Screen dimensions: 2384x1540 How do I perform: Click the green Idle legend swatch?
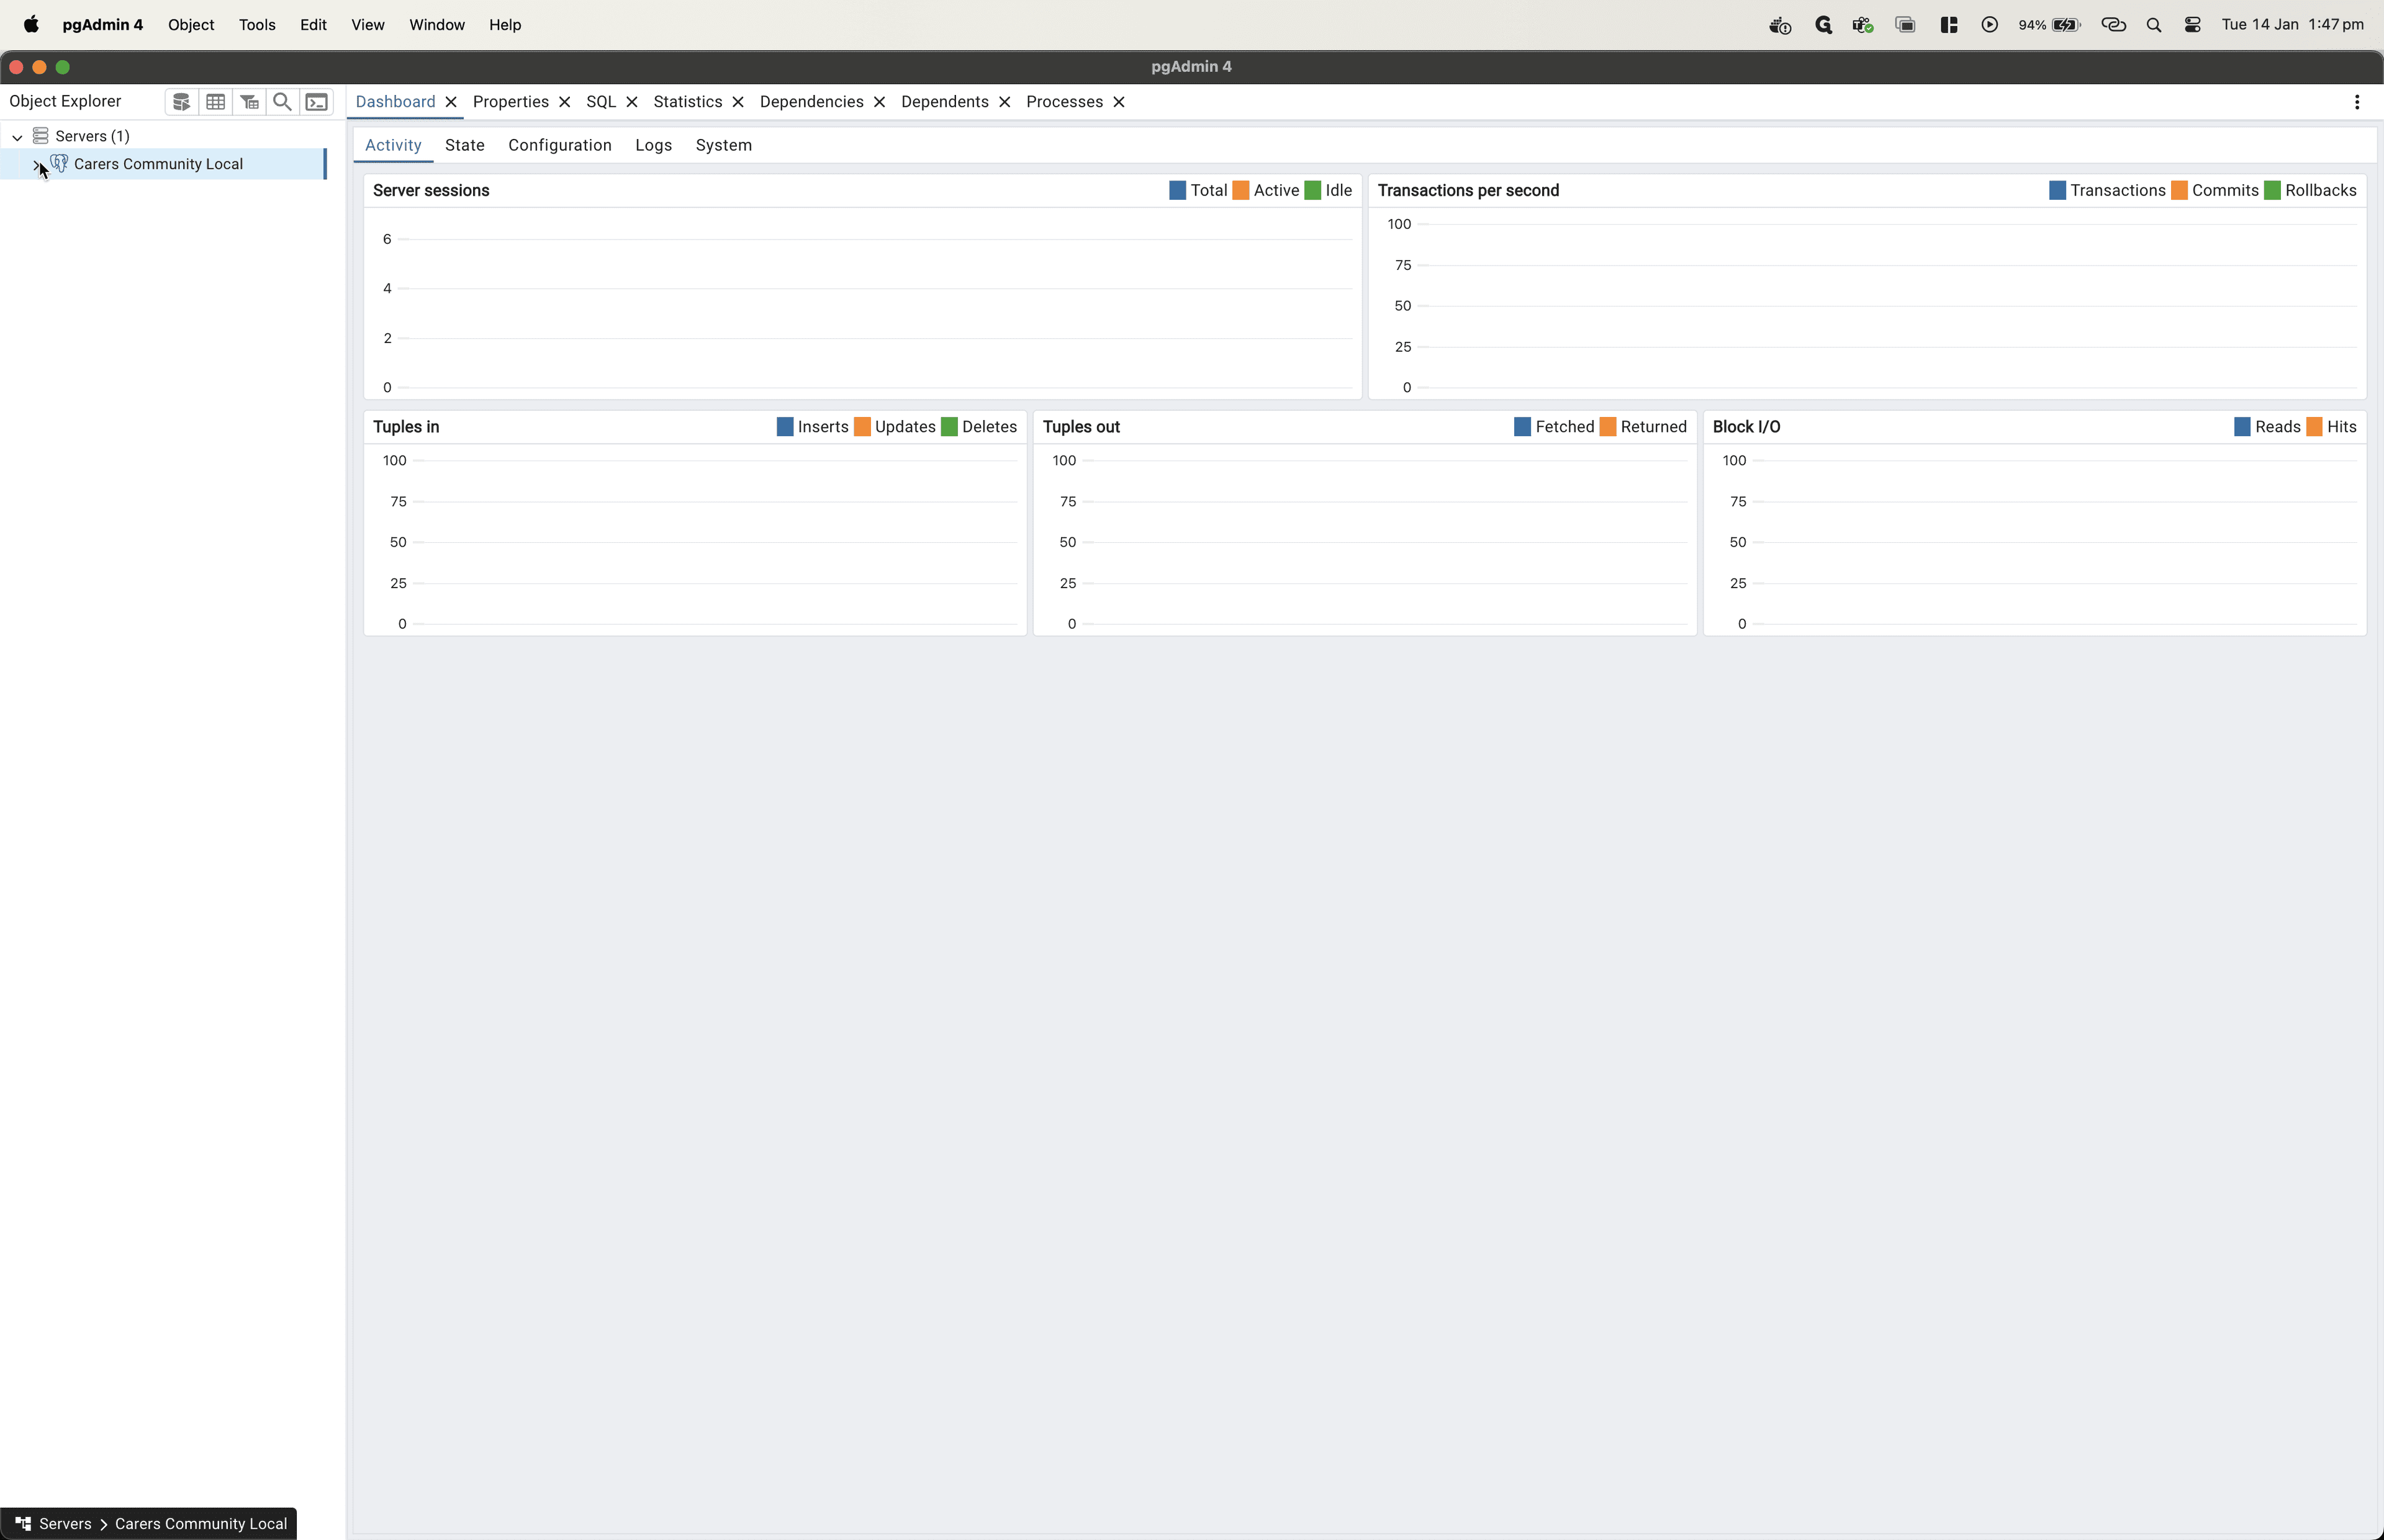pos(1312,190)
